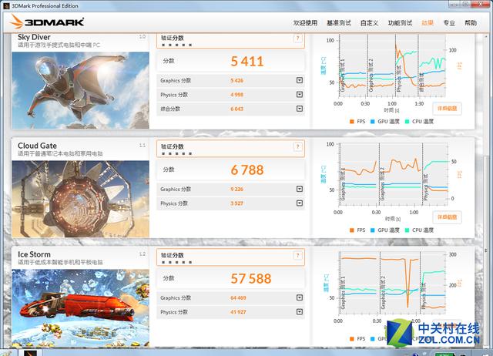Open the 基准测试 tab
493x356 pixels.
click(339, 23)
